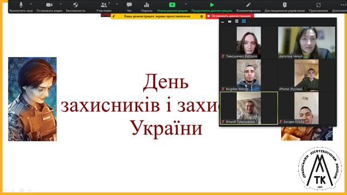347x195 pixels.
Task: Expand audio options arrow beside microphone
Action: tap(31, 4)
